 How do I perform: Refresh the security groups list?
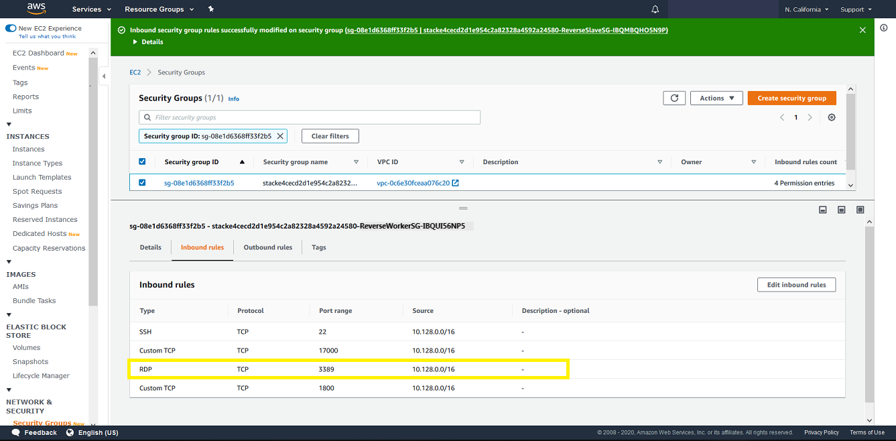(674, 97)
